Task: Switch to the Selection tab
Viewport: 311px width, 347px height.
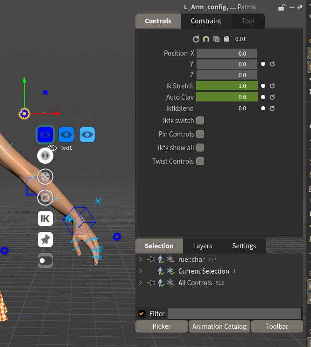Action: coord(159,246)
